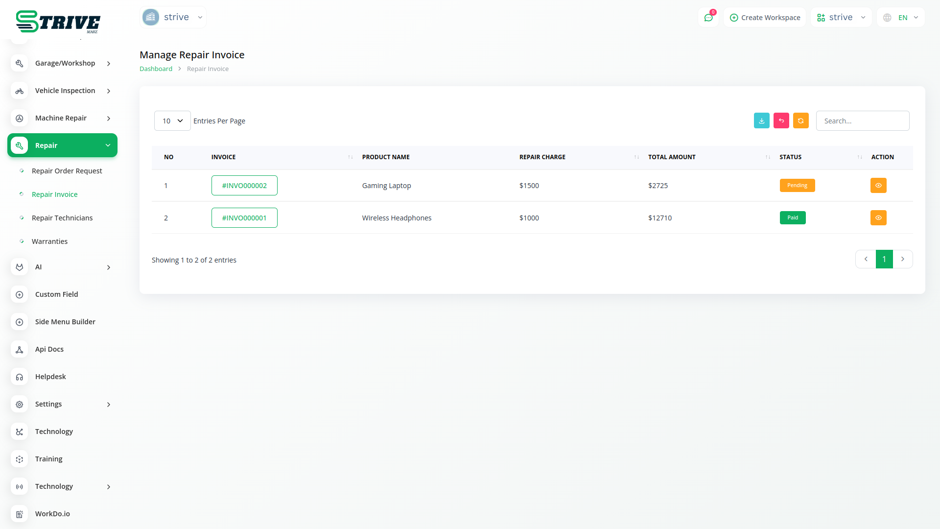
Task: Click the blue download export icon
Action: click(761, 120)
